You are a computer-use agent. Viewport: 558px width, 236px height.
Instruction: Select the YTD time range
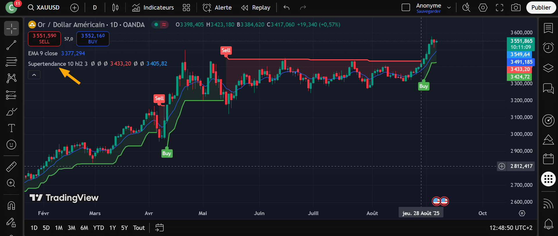coord(98,228)
